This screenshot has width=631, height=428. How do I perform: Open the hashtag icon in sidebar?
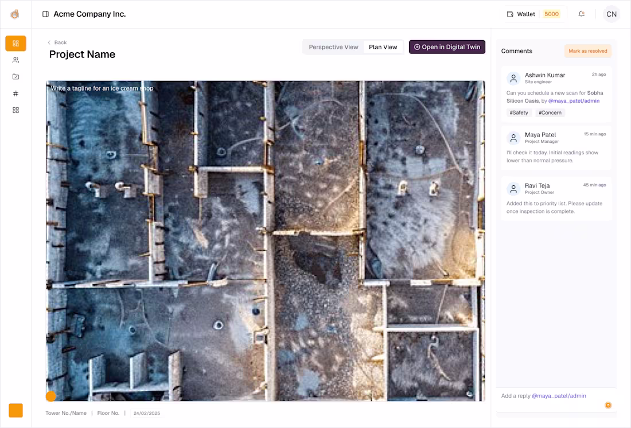coord(15,94)
